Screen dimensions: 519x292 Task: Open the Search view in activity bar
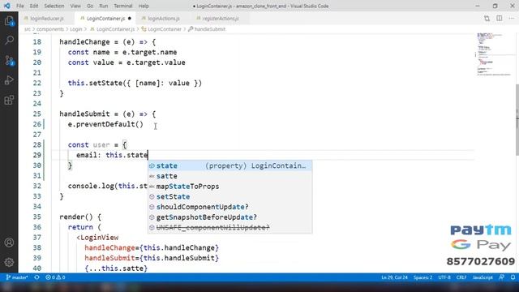point(9,41)
